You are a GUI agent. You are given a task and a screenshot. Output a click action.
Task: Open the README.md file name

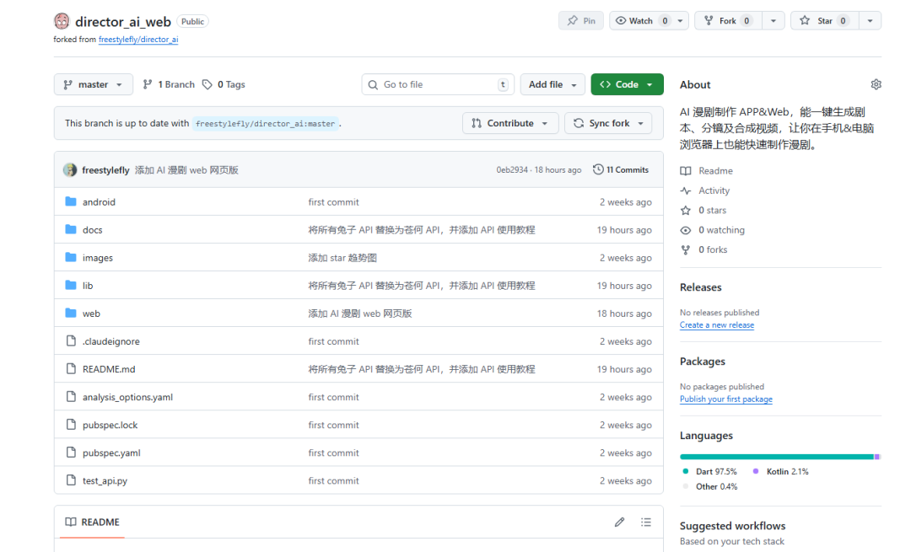(109, 368)
